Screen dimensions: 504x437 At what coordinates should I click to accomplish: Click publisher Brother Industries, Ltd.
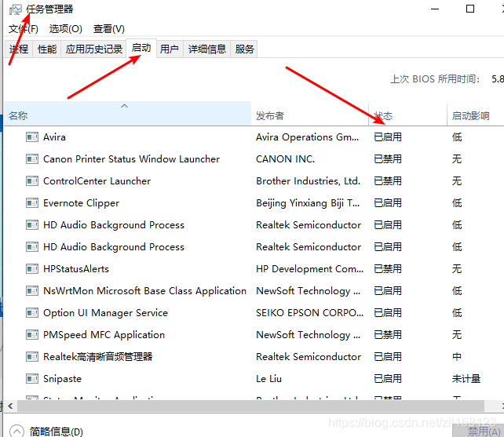point(308,181)
